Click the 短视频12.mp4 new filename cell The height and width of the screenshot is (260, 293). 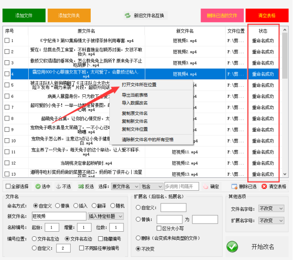point(185,163)
